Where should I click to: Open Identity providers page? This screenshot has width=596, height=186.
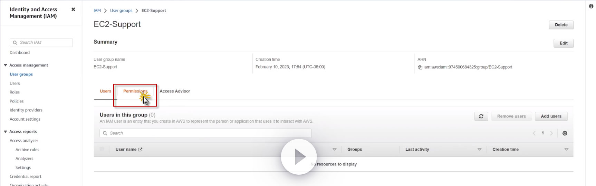point(26,110)
